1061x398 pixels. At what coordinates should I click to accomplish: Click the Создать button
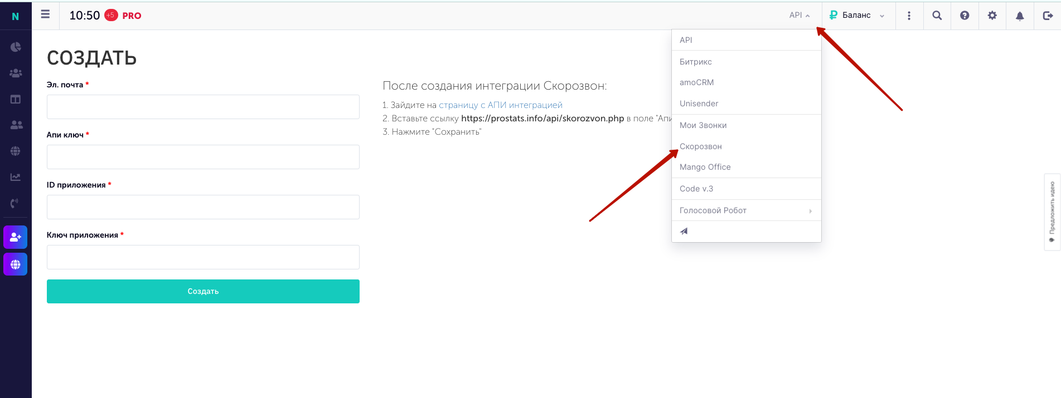[x=203, y=291]
